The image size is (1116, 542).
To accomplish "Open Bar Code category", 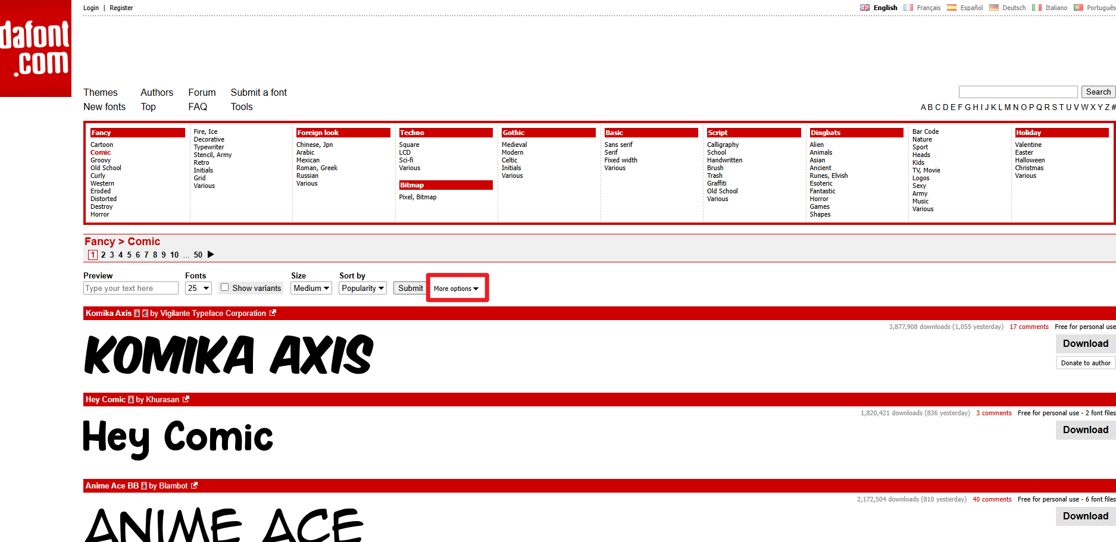I will 926,131.
